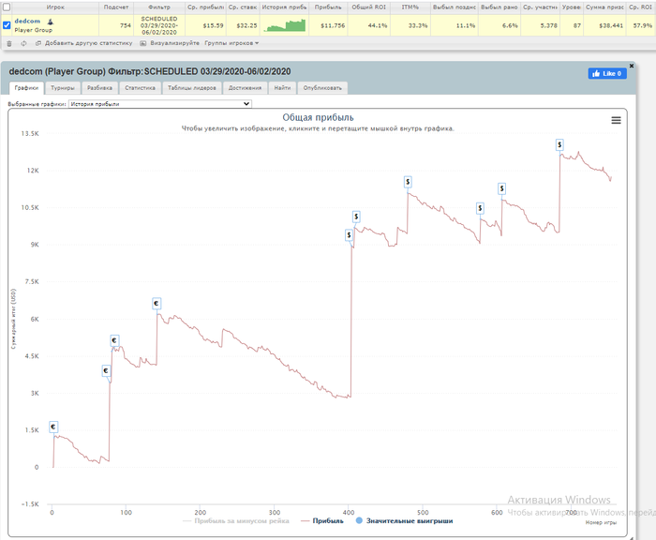Click Добавить другую статистику
The width and height of the screenshot is (656, 540).
88,43
